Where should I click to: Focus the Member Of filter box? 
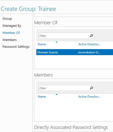pyautogui.click(x=66, y=36)
